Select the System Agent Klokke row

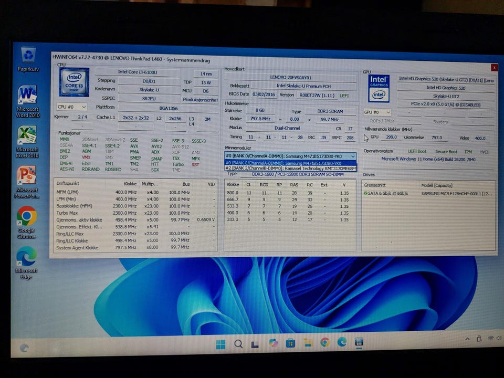click(135, 247)
